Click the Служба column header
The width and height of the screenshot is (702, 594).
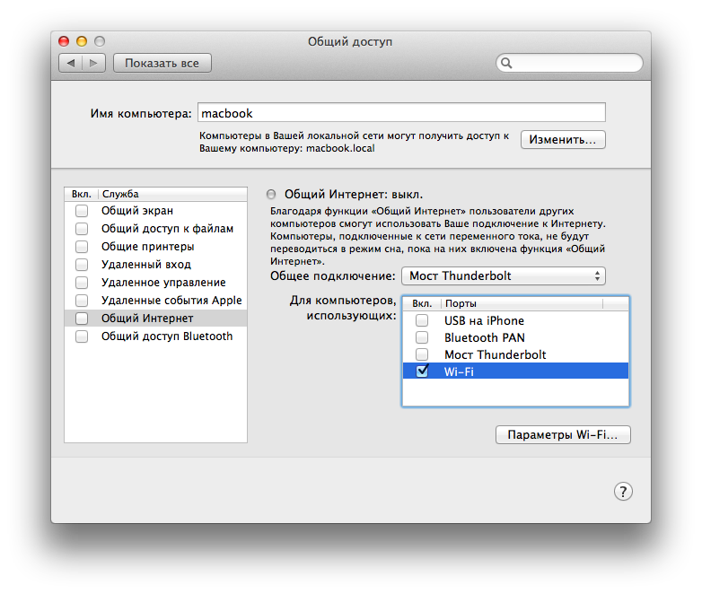pos(172,194)
